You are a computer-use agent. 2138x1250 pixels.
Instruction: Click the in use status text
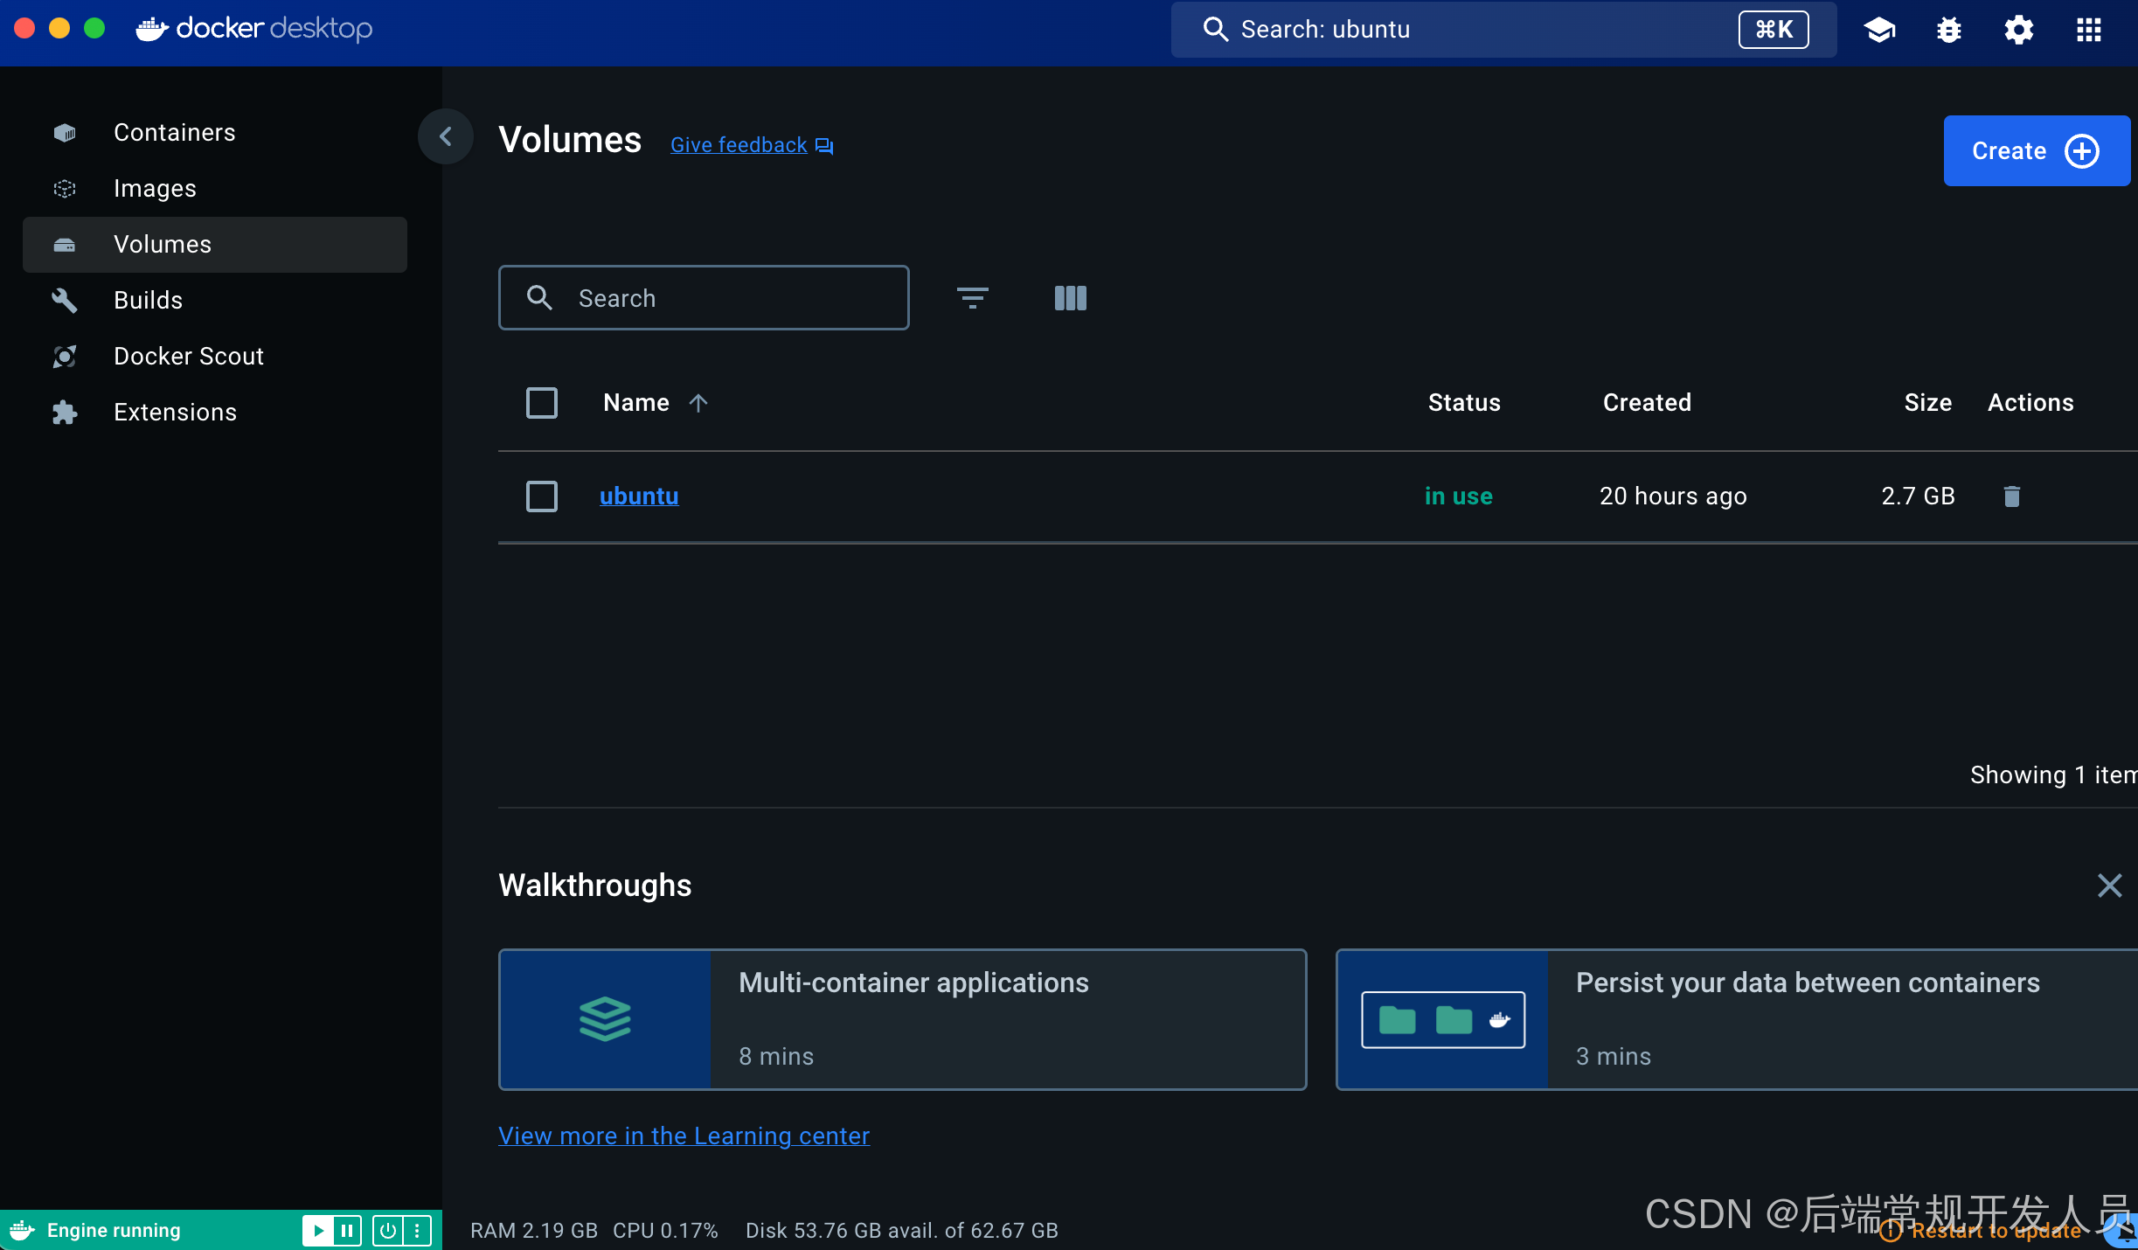[x=1459, y=497]
